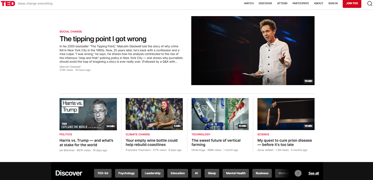Click the 'See all' link in Discover

(313, 173)
